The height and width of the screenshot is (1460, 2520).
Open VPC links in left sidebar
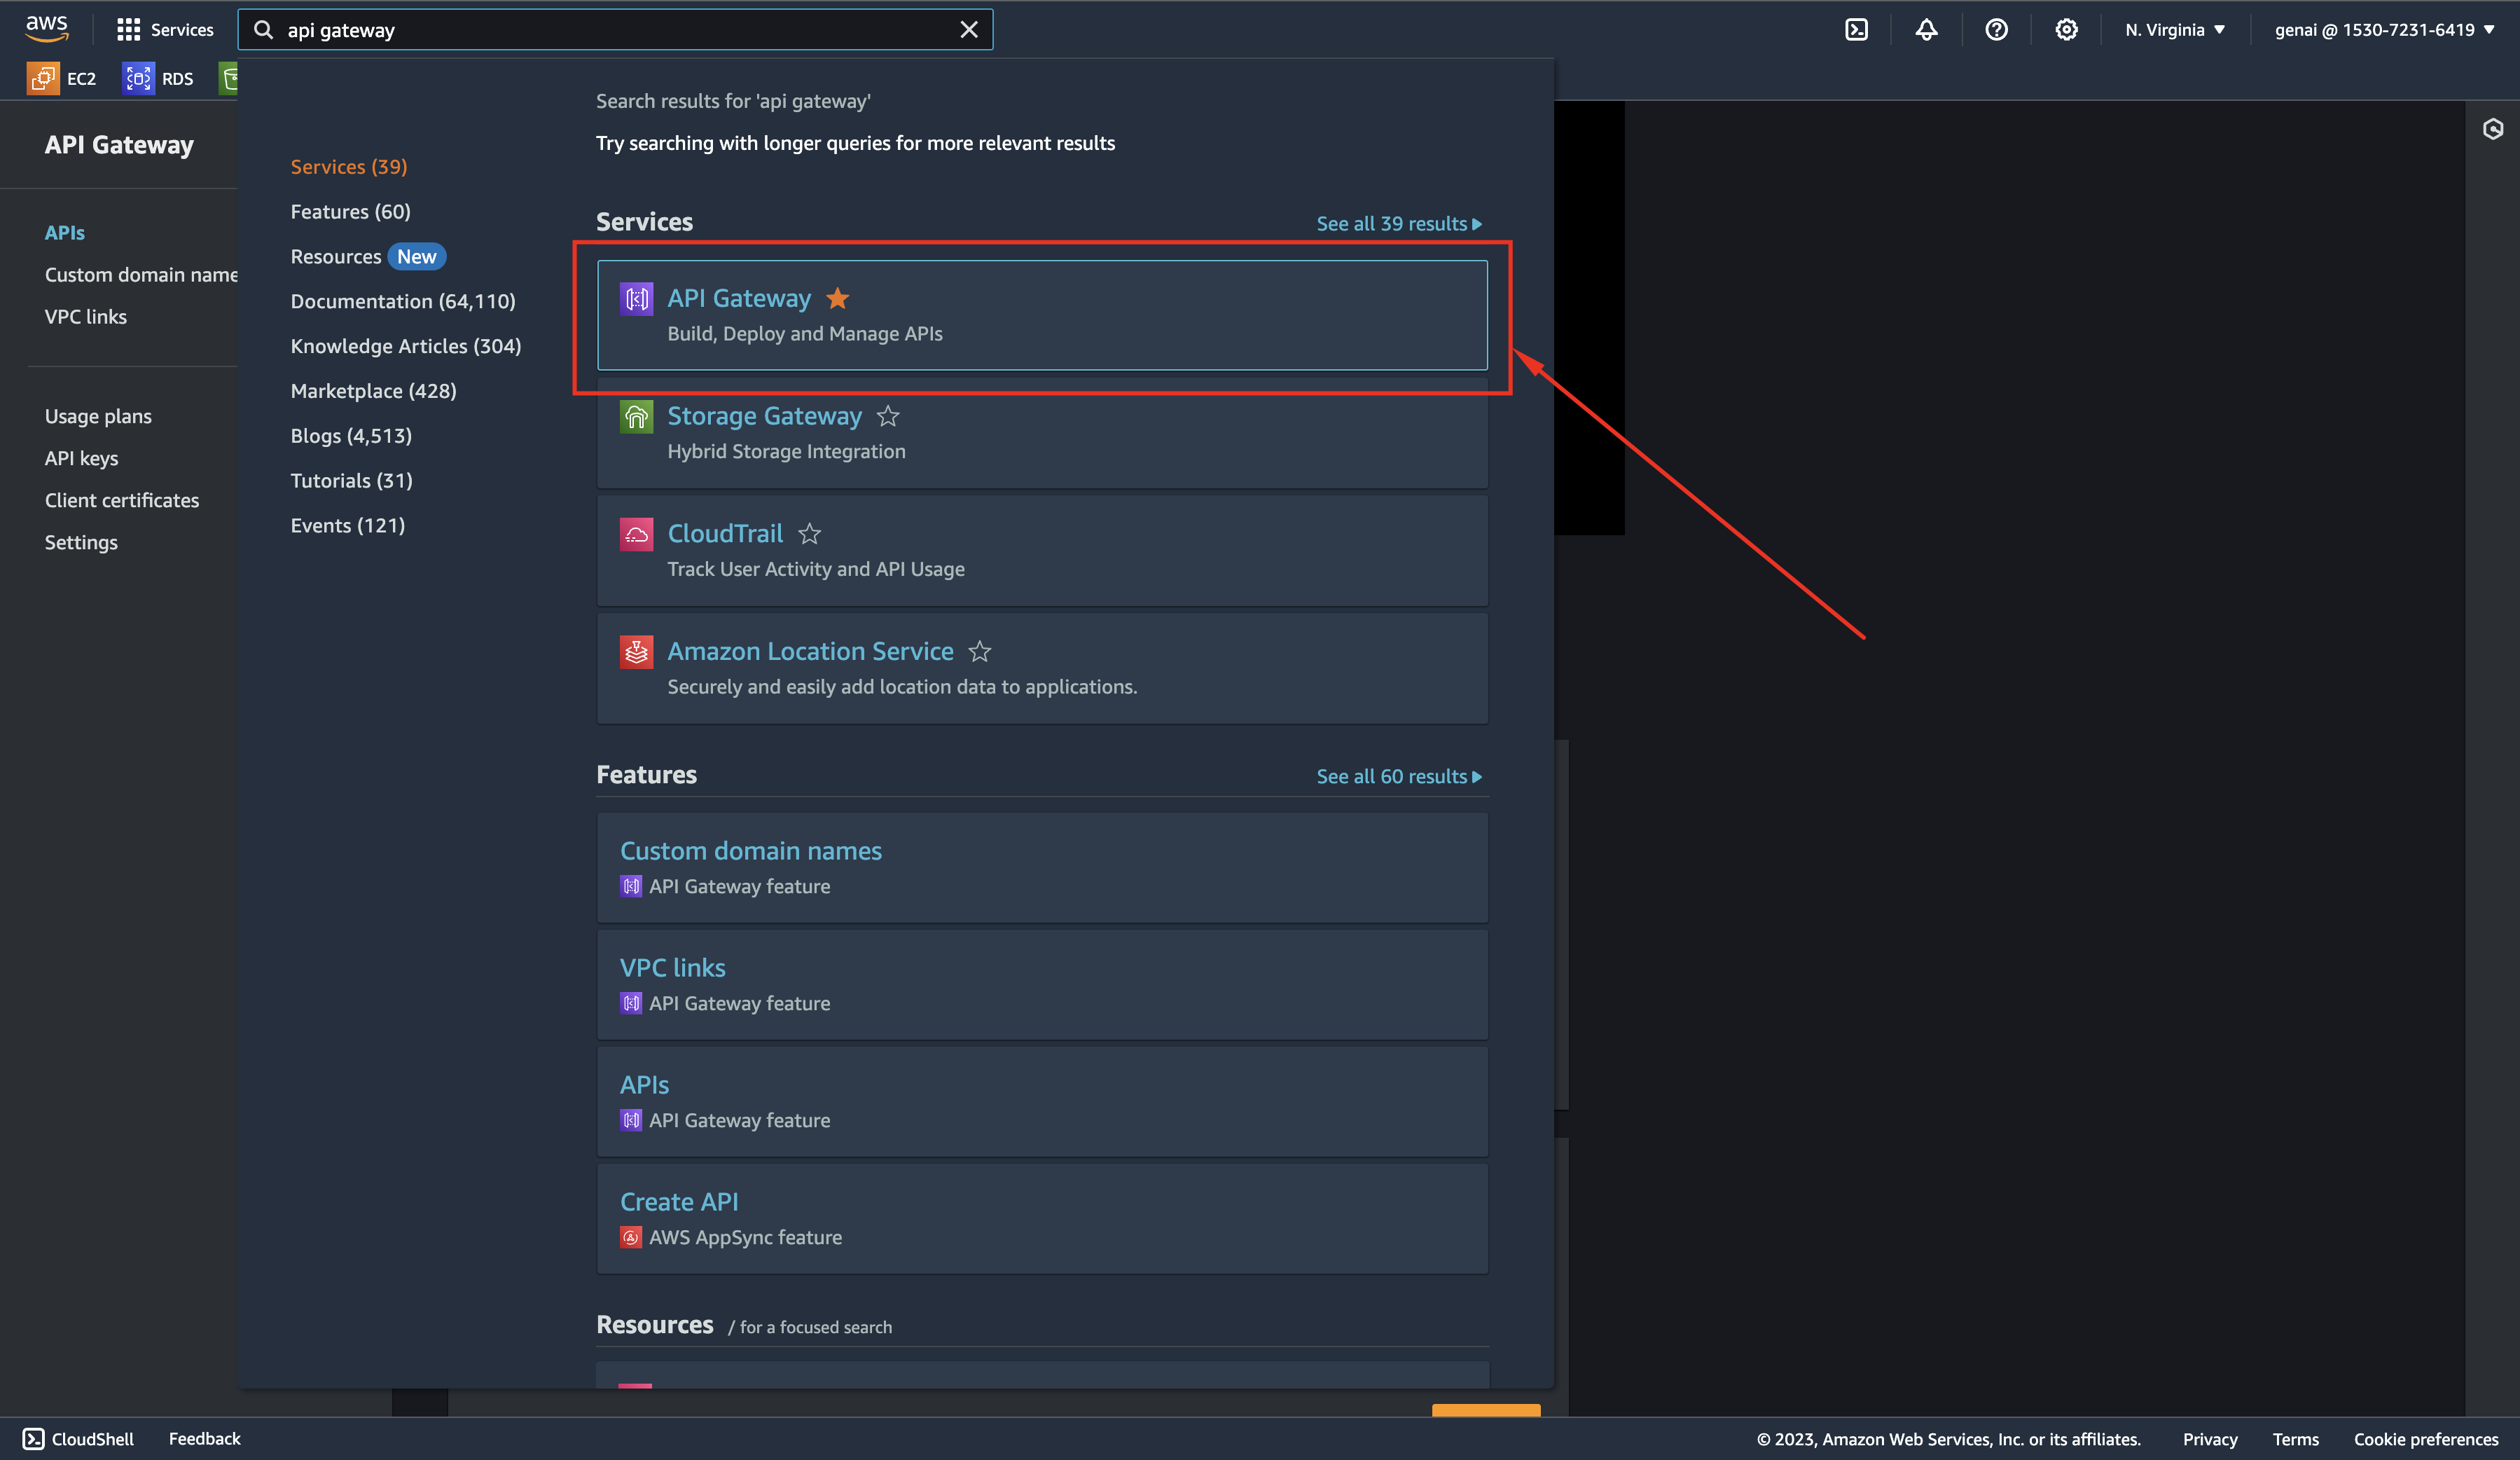tap(86, 316)
